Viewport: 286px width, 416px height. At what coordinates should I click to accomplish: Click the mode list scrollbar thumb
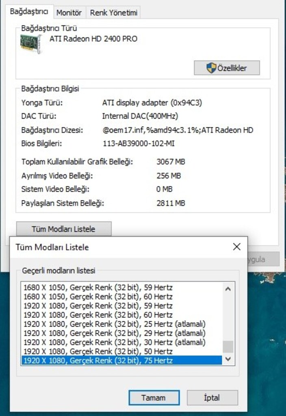tap(228, 347)
